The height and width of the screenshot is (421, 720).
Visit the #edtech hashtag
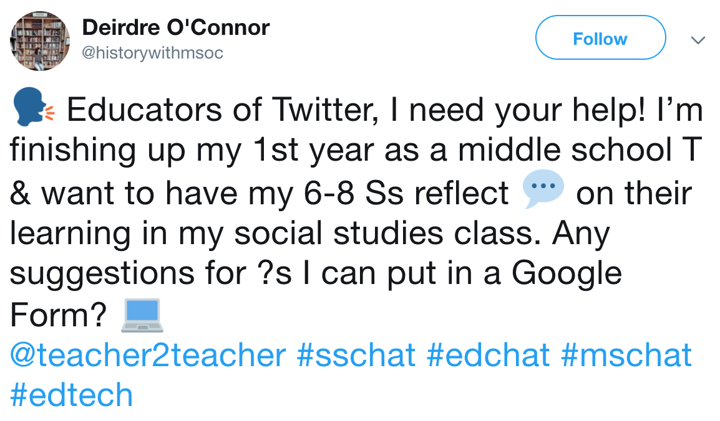point(72,395)
